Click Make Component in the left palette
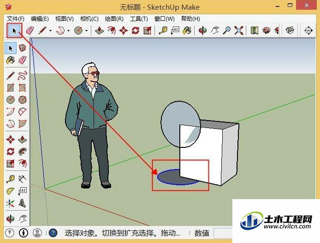Viewport: 320px width, 243px height. click(22, 48)
